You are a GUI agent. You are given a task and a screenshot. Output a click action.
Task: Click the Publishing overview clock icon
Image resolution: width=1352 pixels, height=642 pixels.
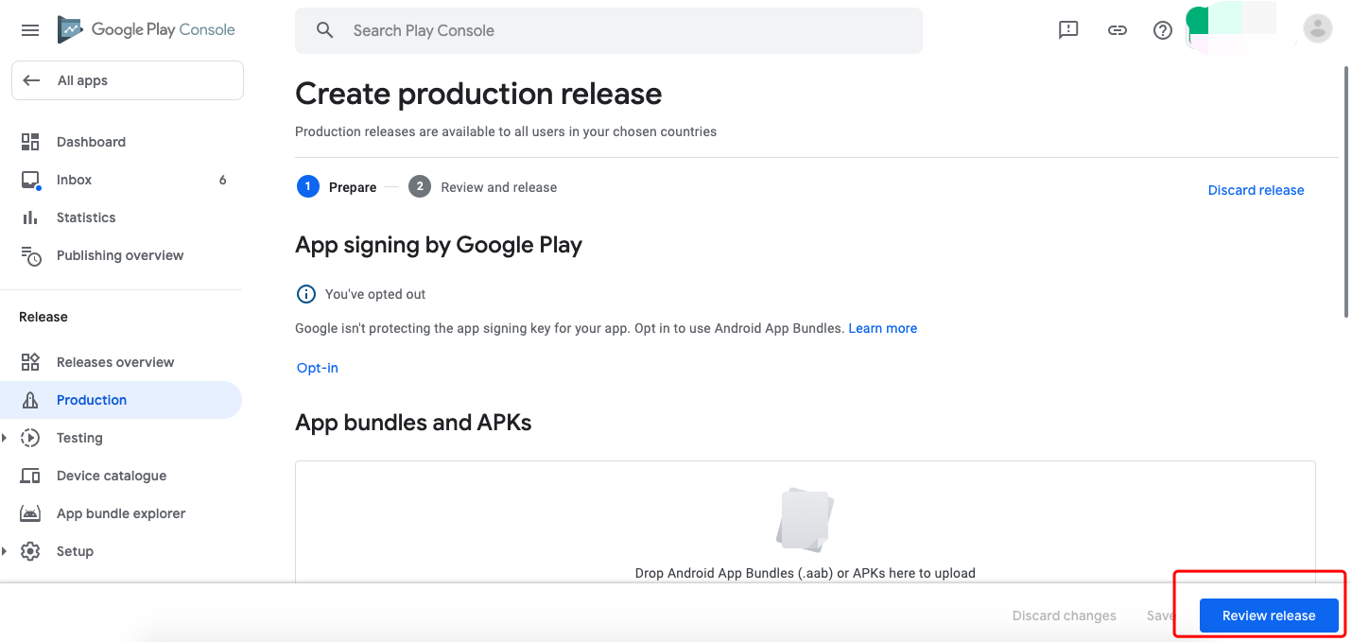coord(31,256)
